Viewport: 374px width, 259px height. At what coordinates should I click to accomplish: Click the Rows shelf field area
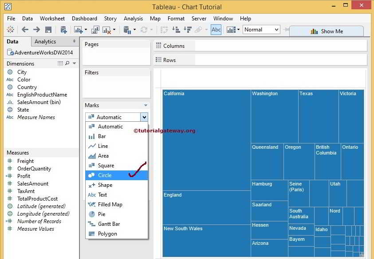pyautogui.click(x=281, y=60)
